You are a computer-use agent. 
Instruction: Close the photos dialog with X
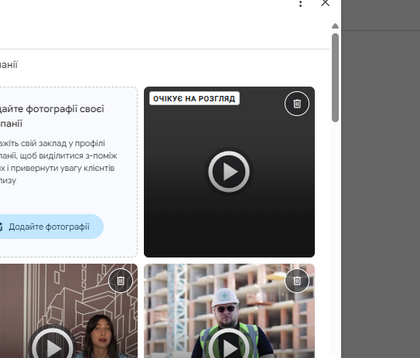tap(325, 3)
